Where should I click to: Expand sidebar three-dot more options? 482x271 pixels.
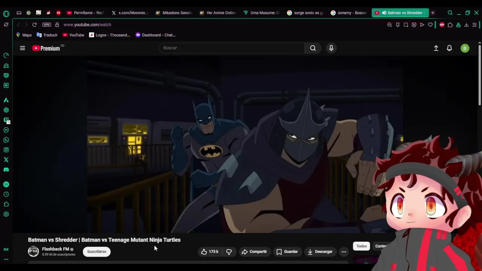6,259
